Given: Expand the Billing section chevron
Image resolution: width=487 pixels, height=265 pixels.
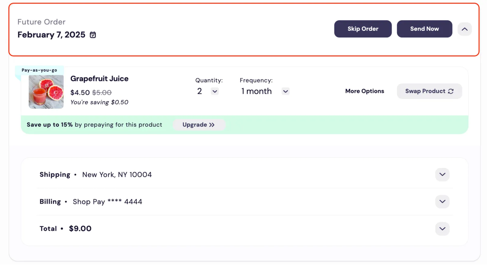Looking at the screenshot, I should (442, 202).
